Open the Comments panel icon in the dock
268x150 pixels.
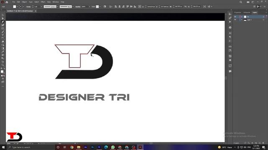(230, 71)
